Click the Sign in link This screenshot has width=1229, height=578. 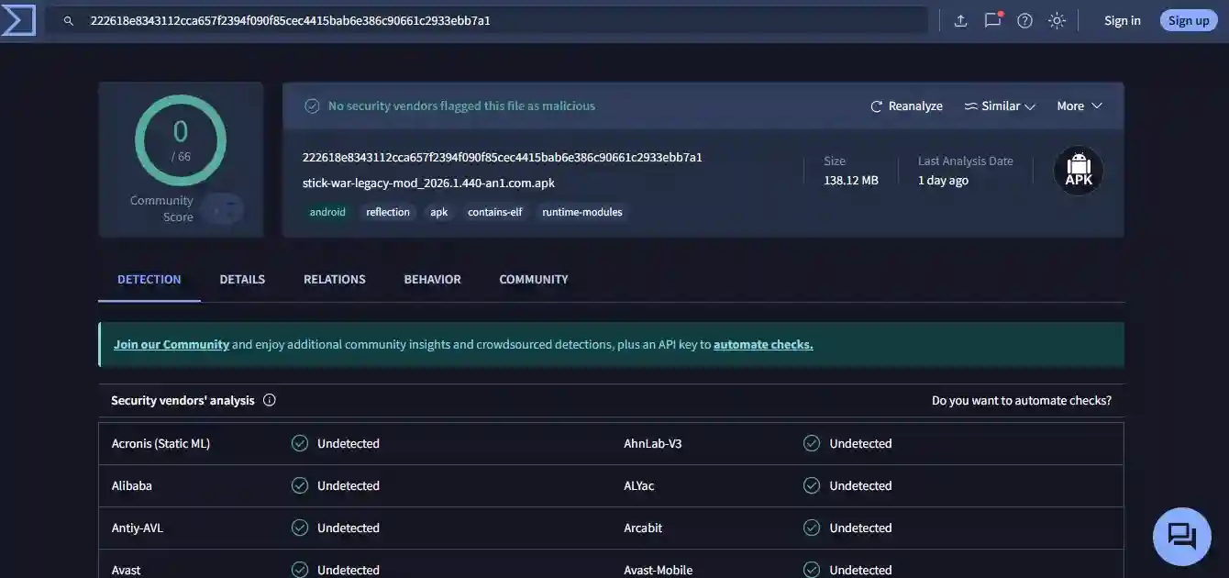(x=1123, y=20)
